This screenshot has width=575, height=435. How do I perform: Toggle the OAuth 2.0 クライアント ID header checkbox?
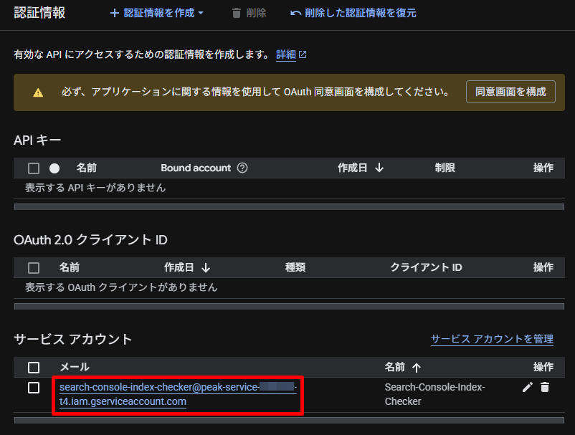pos(34,268)
